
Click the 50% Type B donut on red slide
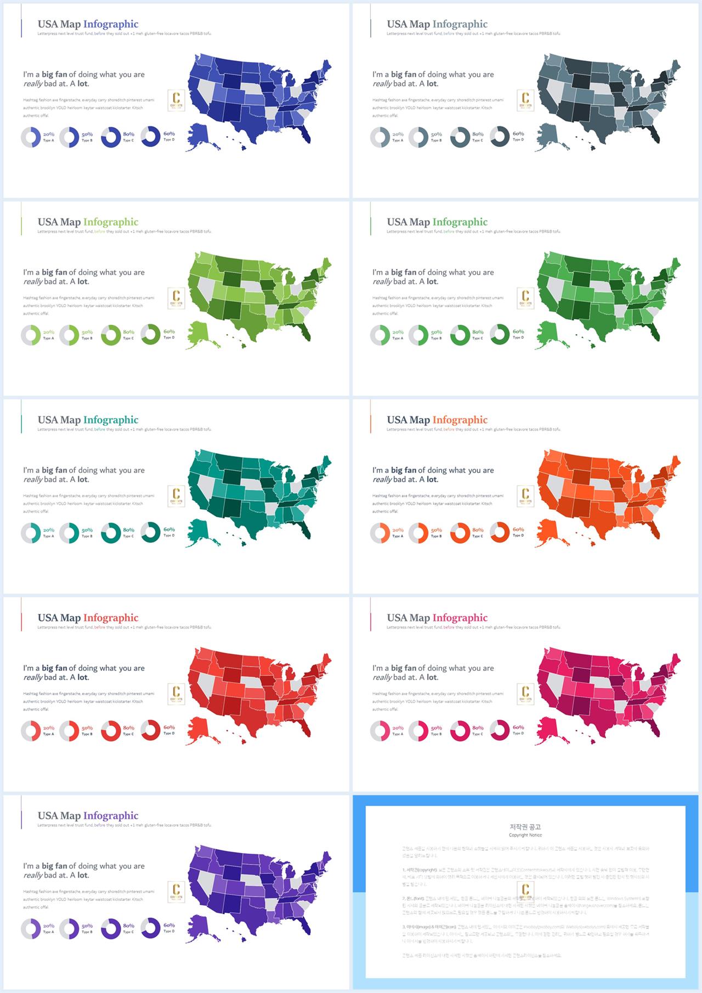click(x=69, y=731)
